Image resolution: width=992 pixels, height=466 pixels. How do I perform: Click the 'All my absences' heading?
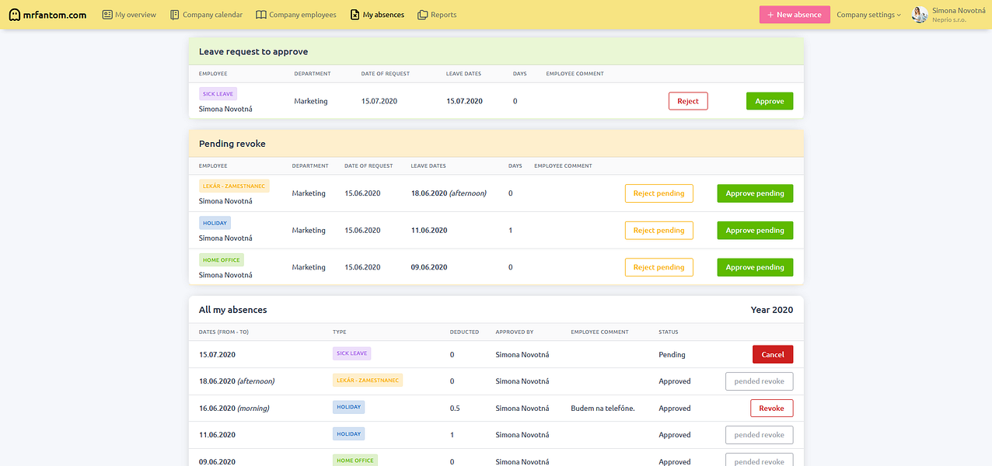tap(233, 309)
